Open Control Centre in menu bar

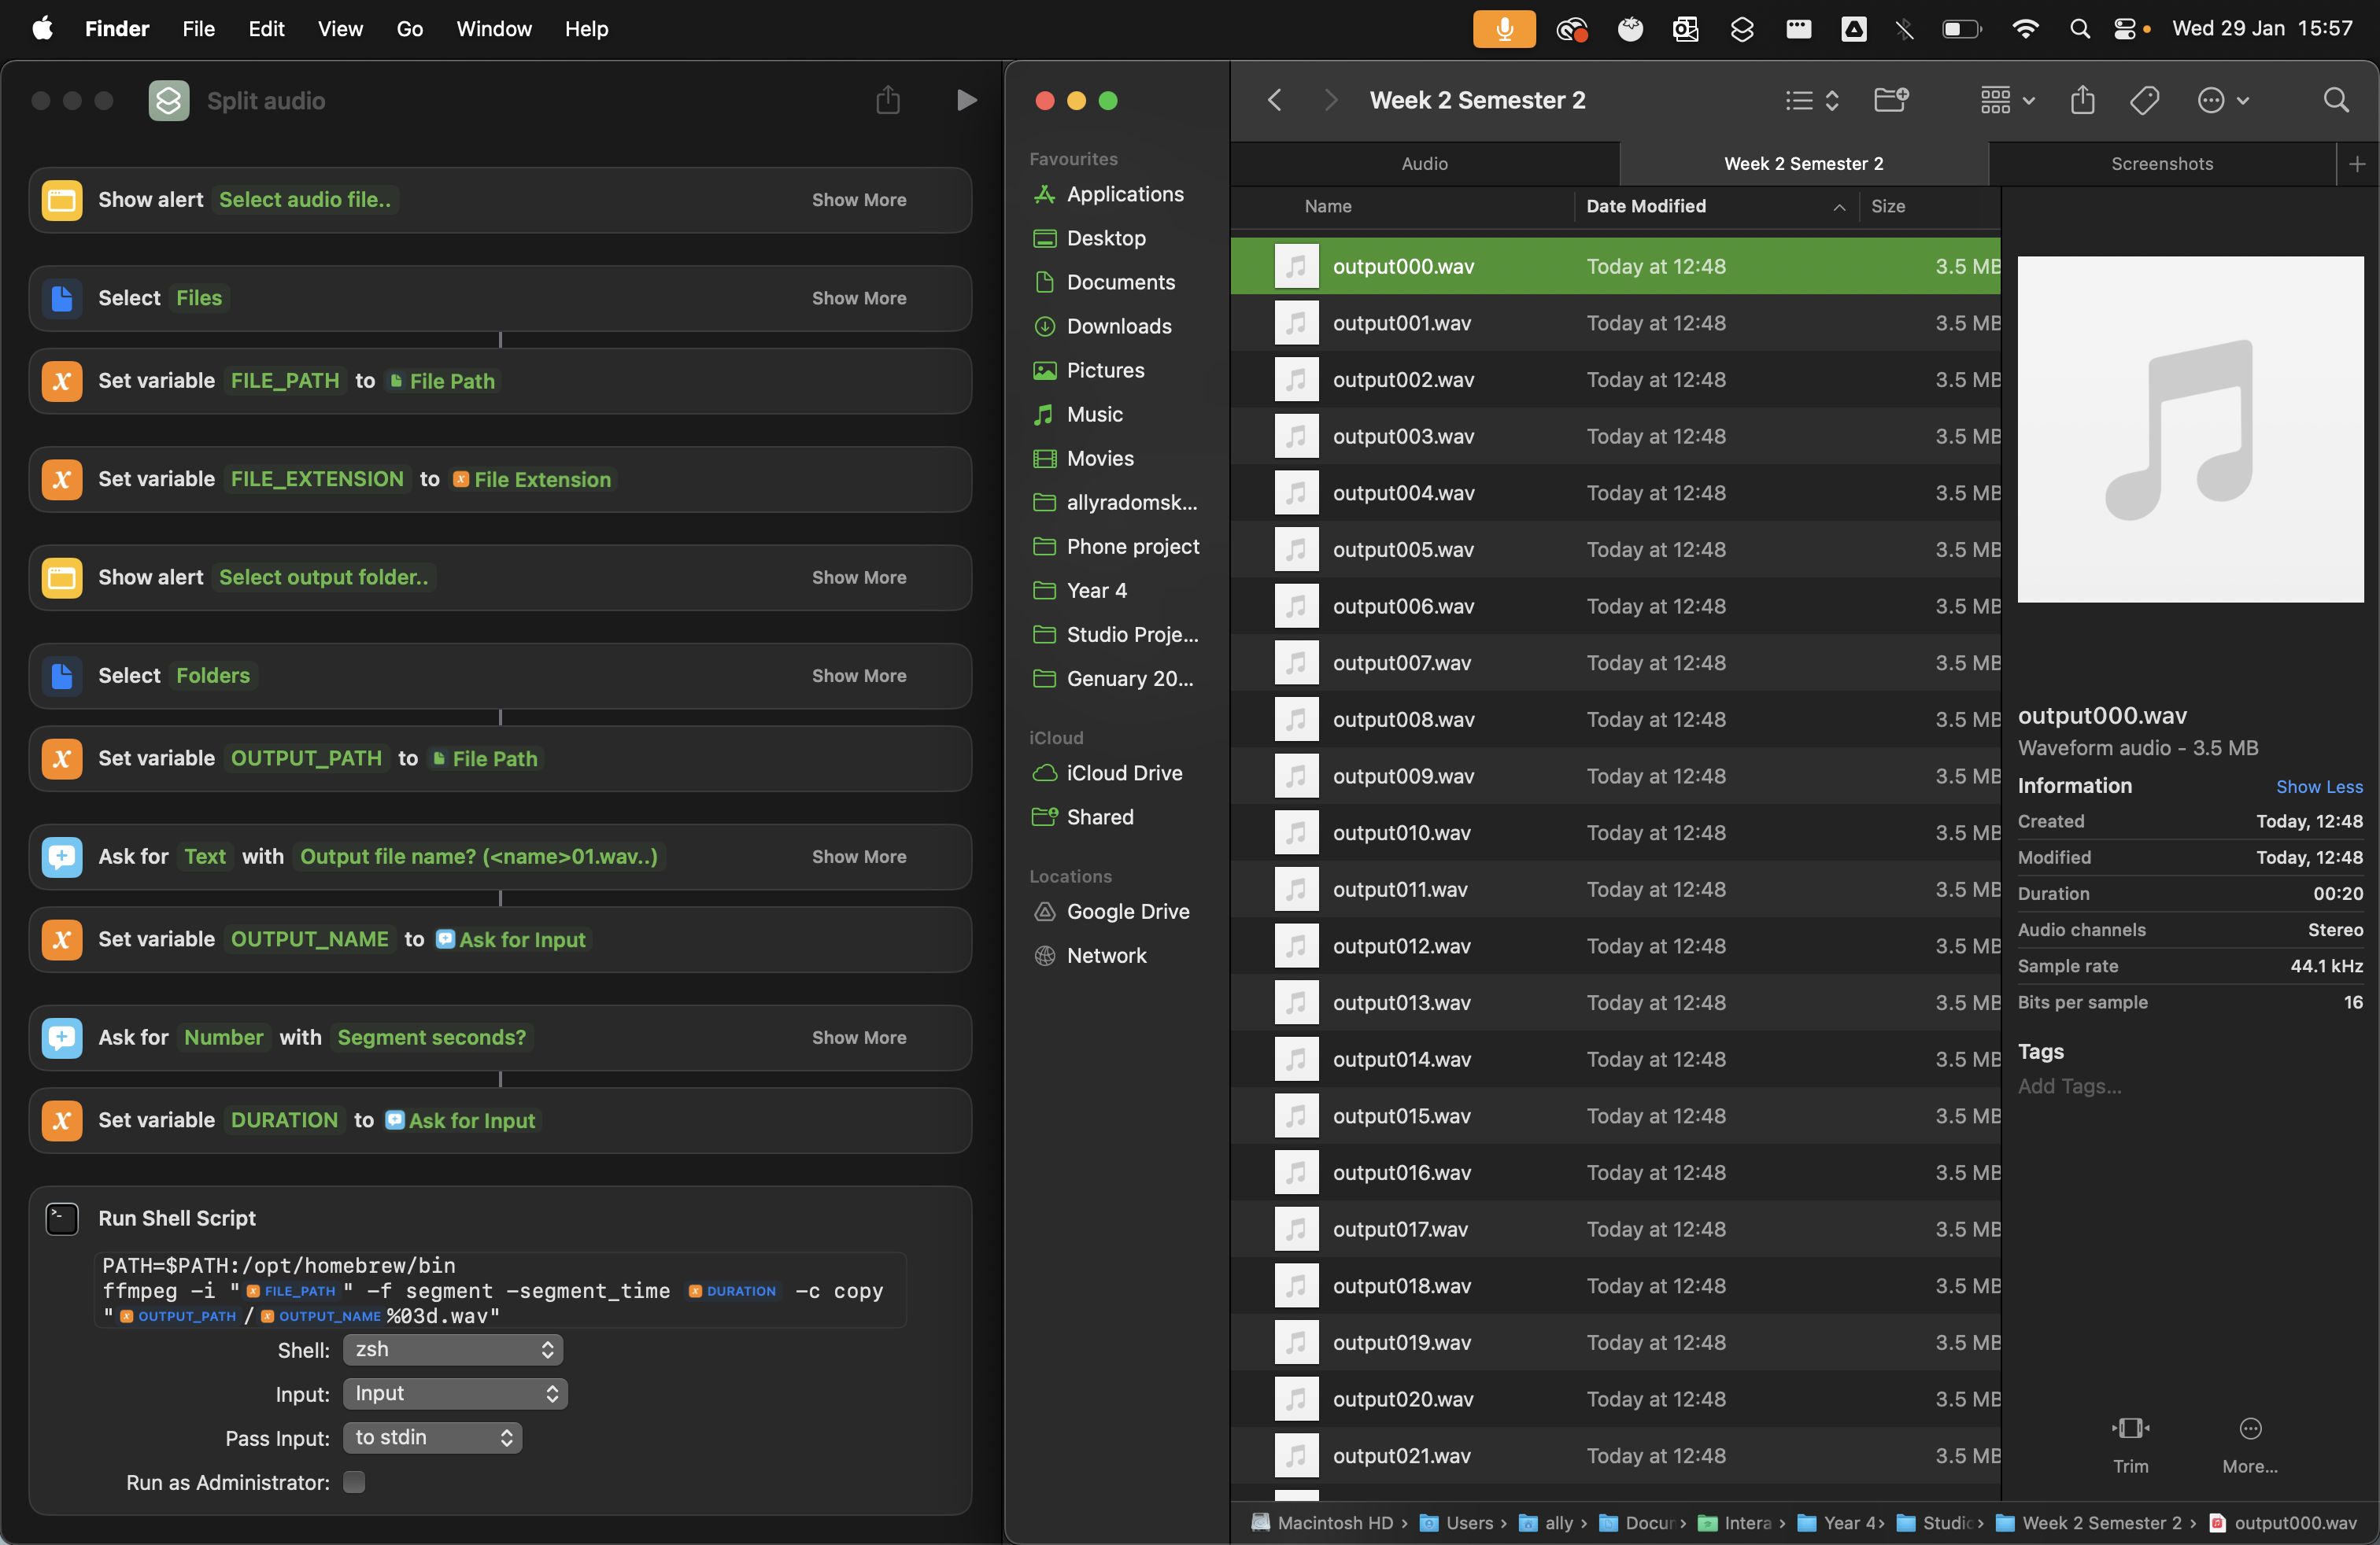pyautogui.click(x=2125, y=29)
